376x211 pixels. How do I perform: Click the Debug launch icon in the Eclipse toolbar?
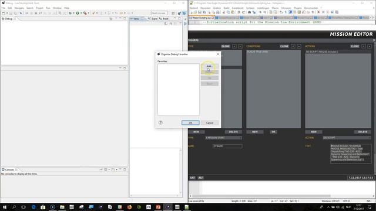pyautogui.click(x=70, y=13)
